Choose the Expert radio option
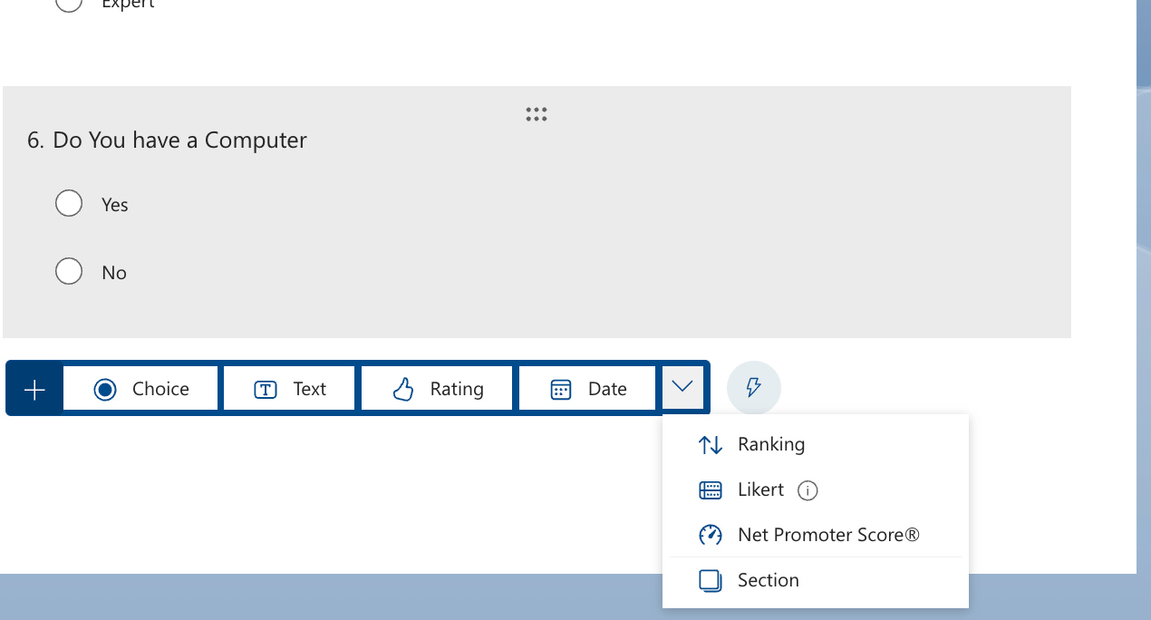 pyautogui.click(x=69, y=5)
